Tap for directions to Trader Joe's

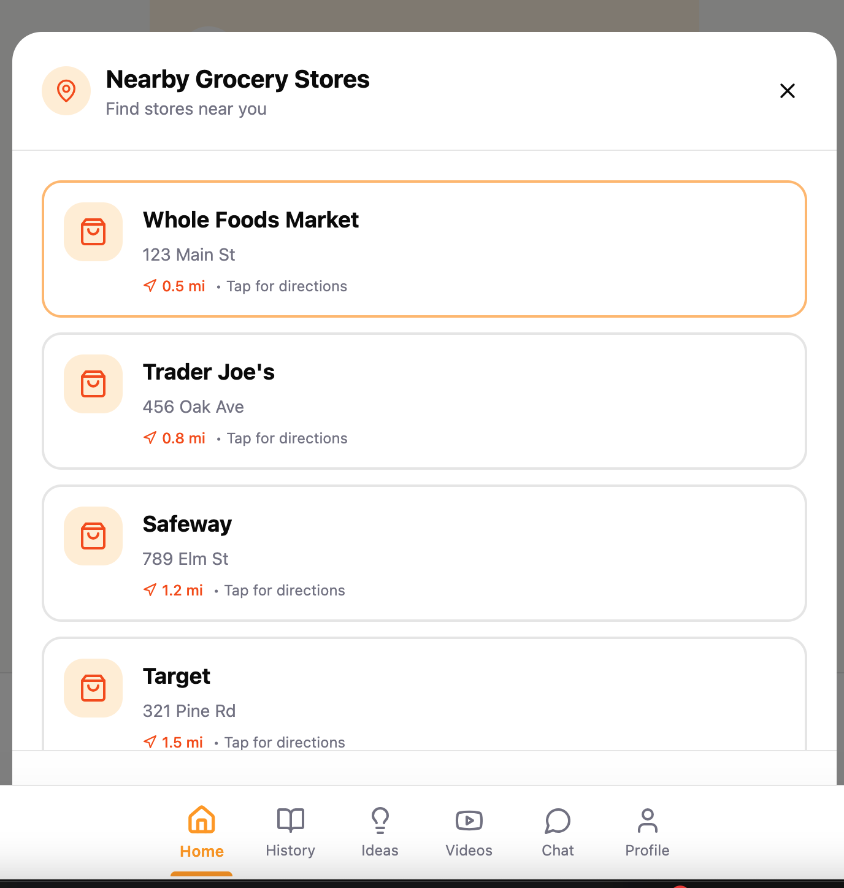click(287, 438)
